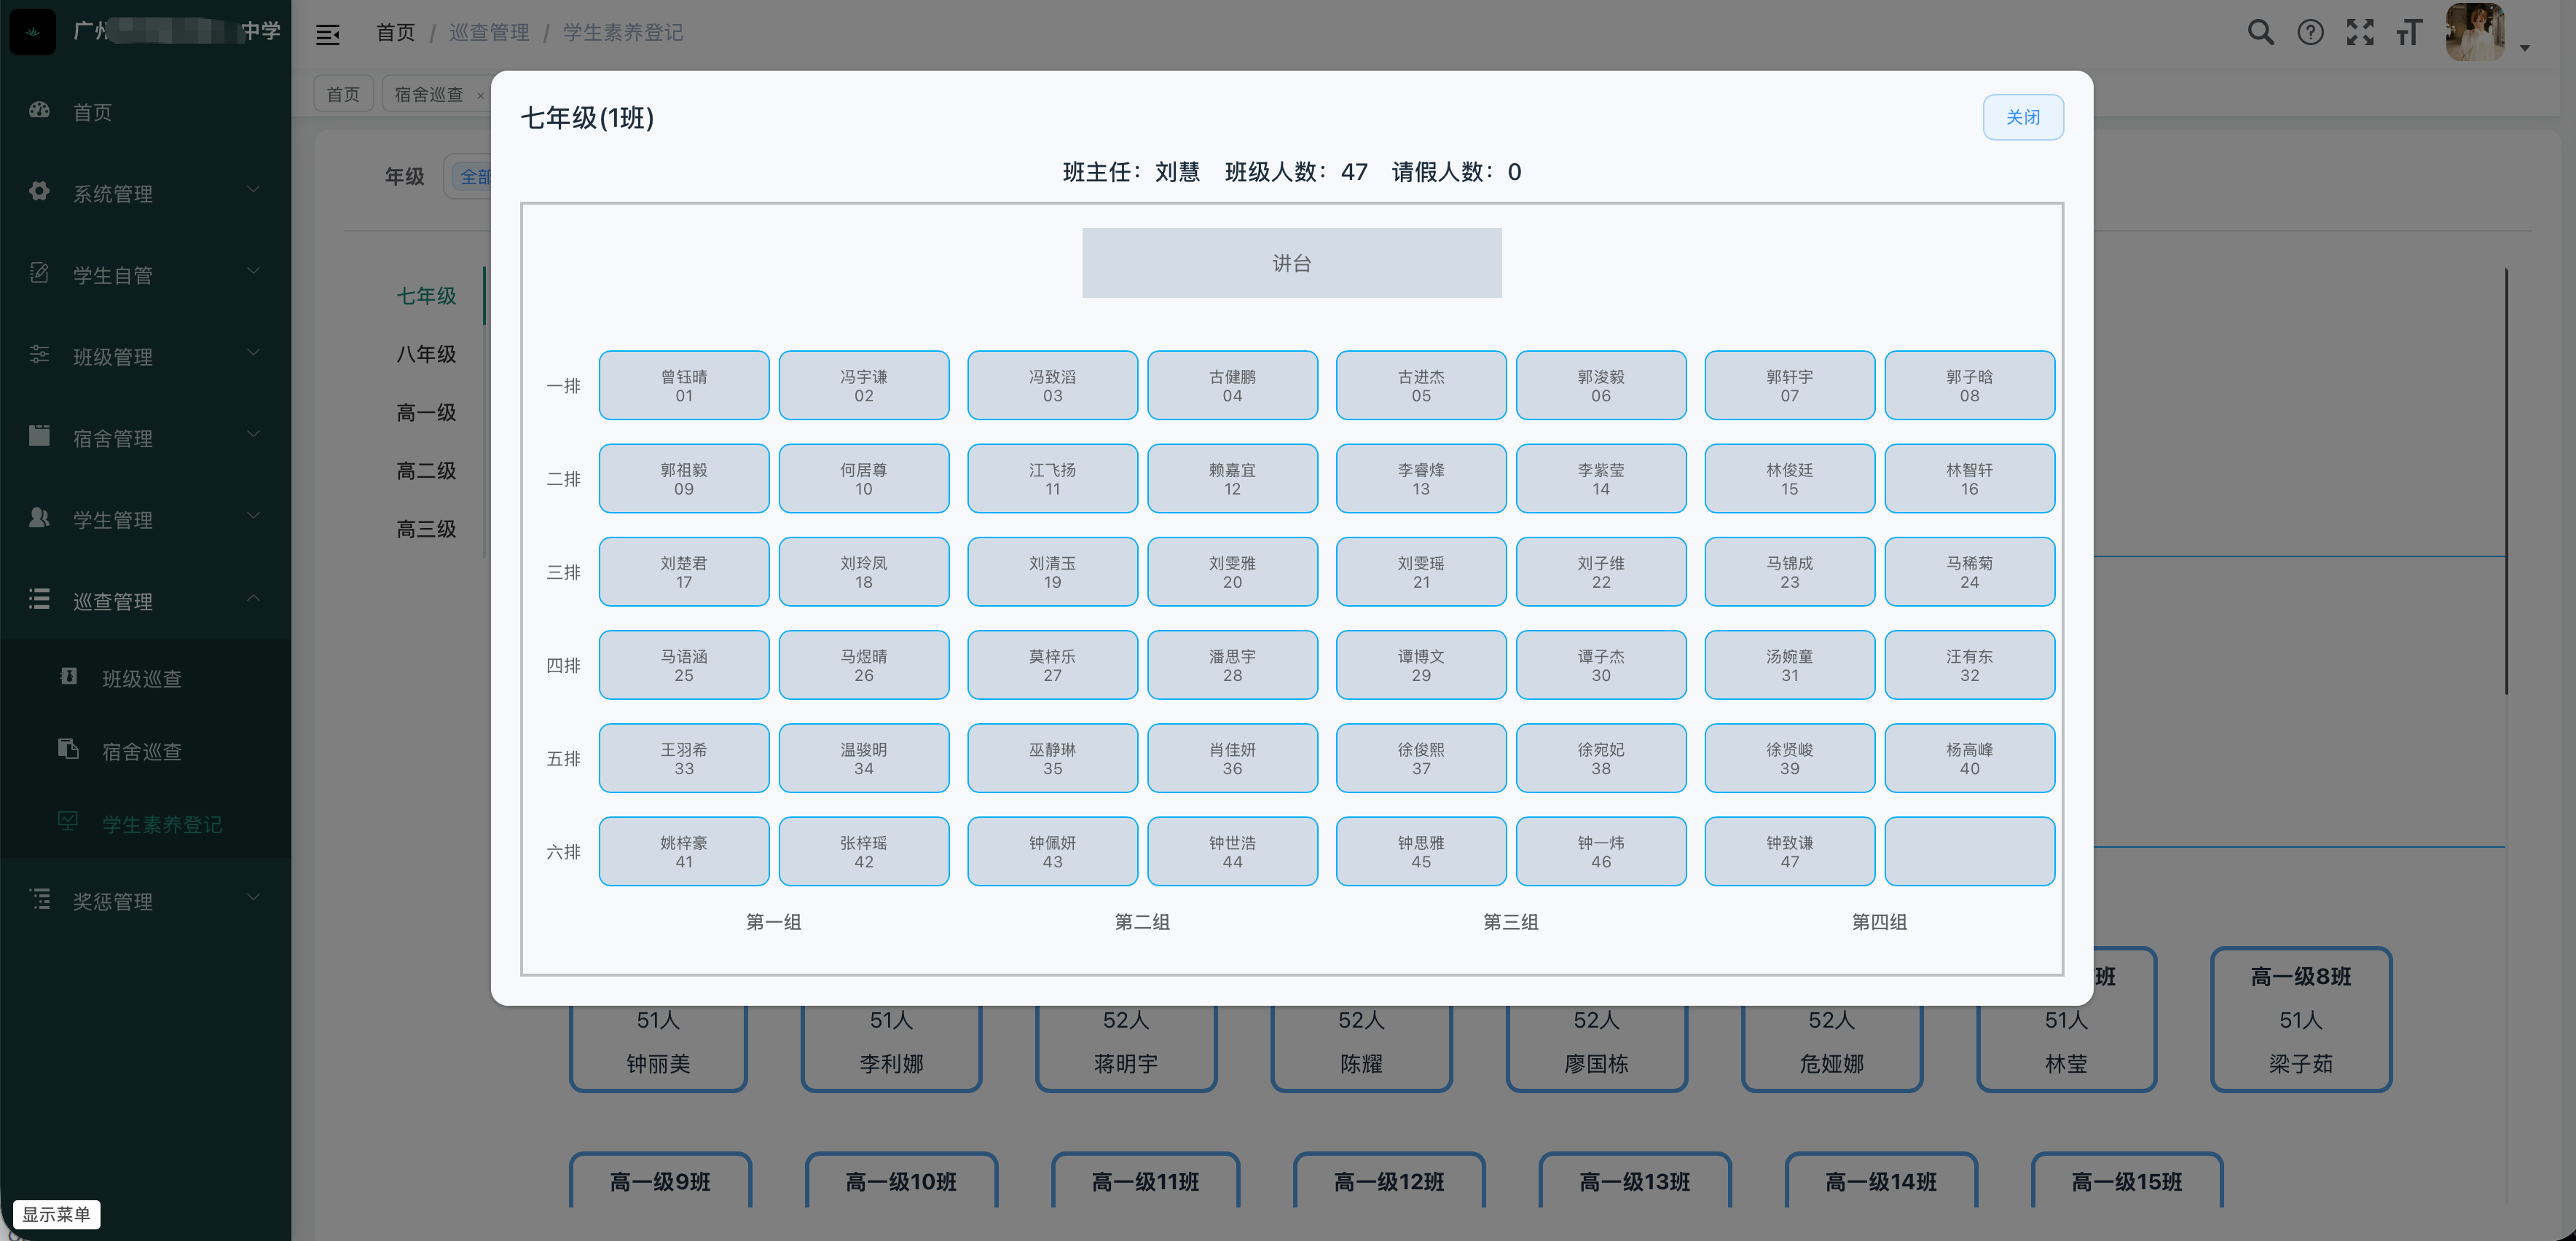Viewport: 2576px width, 1241px height.
Task: Expand the 系统管理 menu
Action: [x=146, y=192]
